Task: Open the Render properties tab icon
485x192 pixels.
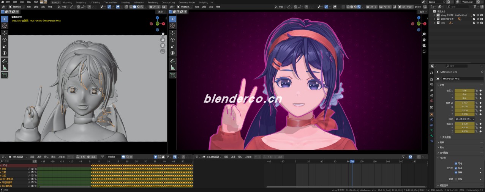Action: (431, 79)
